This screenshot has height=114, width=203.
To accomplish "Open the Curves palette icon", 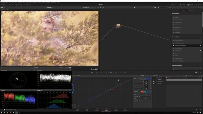I will click(x=92, y=73).
